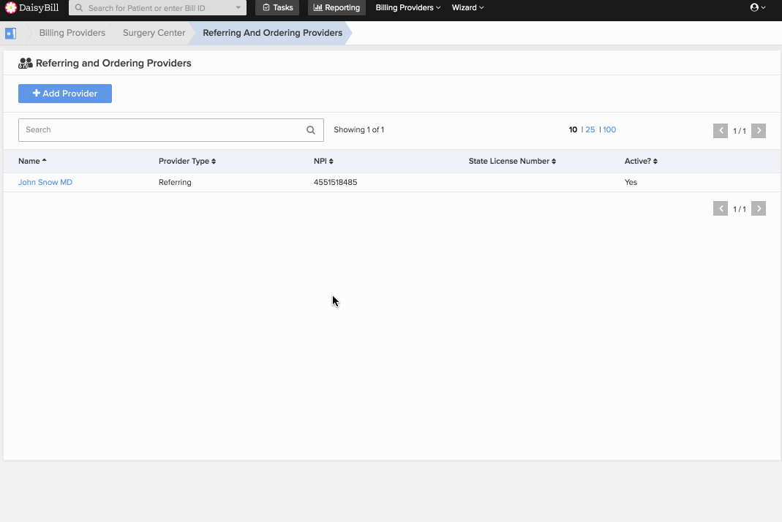The image size is (782, 522).
Task: Show 10 results per page
Action: point(573,129)
